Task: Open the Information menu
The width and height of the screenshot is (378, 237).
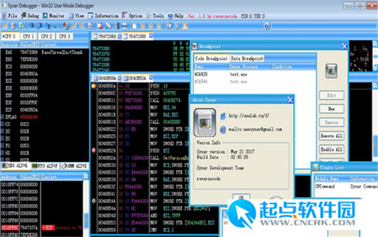Action: click(103, 16)
